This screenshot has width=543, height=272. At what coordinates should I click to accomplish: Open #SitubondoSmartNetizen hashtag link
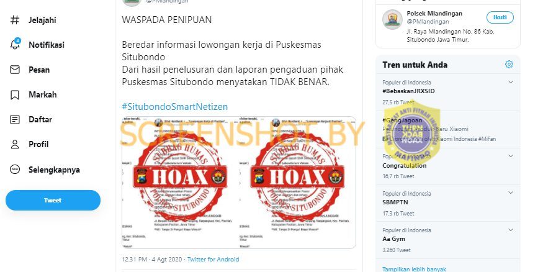175,107
